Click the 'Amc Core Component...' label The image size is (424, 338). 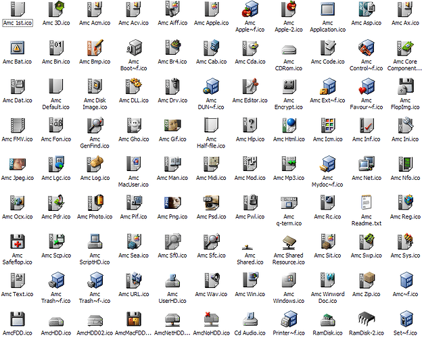(405, 65)
